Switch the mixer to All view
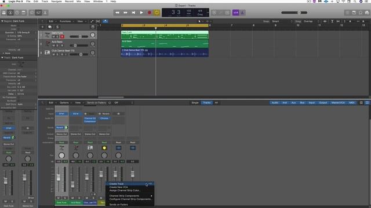Image resolution: width=371 pixels, height=208 pixels. (216, 103)
